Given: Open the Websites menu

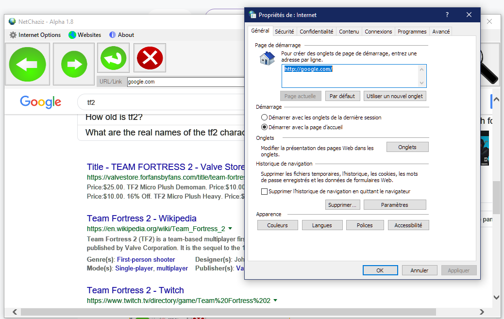Looking at the screenshot, I should coord(85,35).
